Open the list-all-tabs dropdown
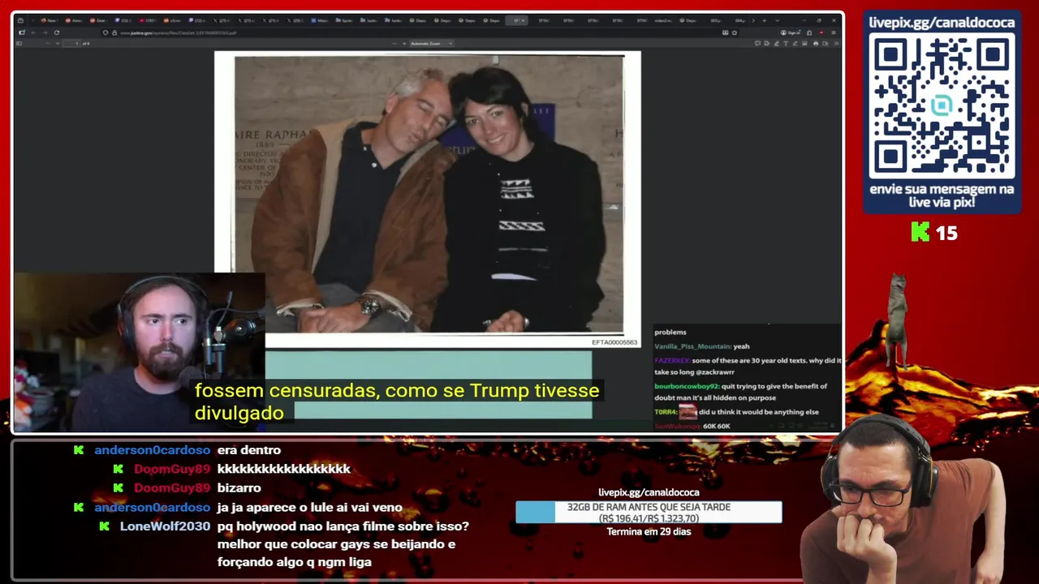 (777, 20)
